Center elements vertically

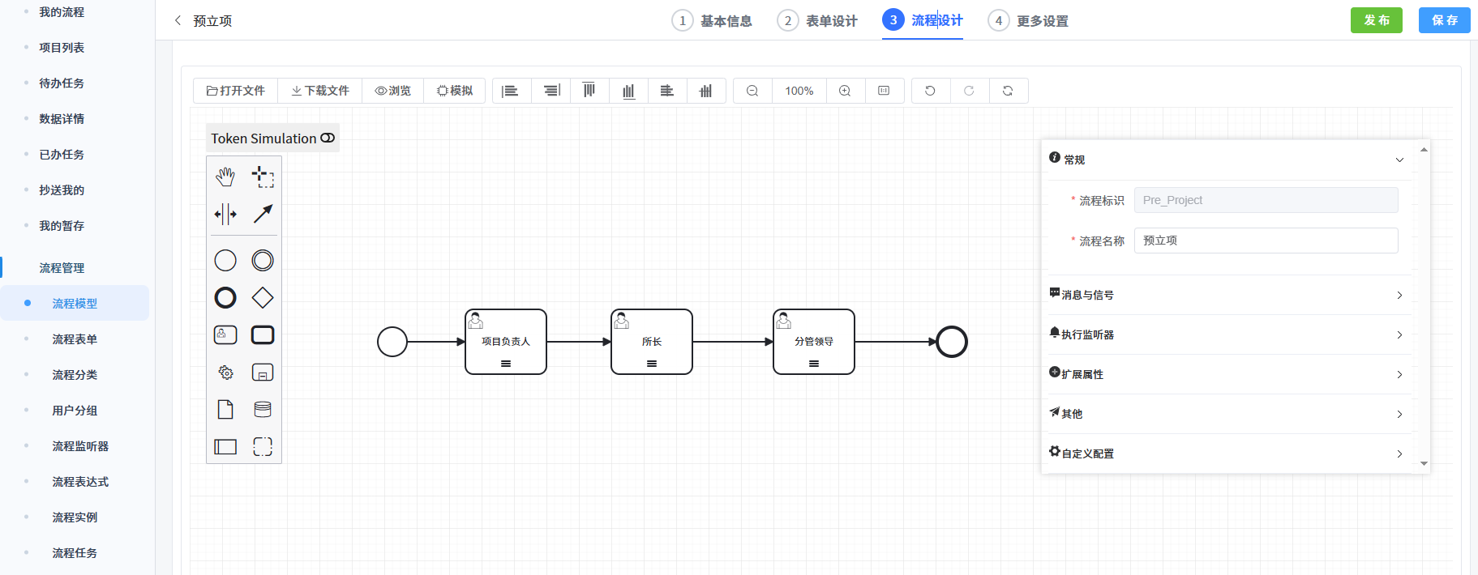[706, 91]
